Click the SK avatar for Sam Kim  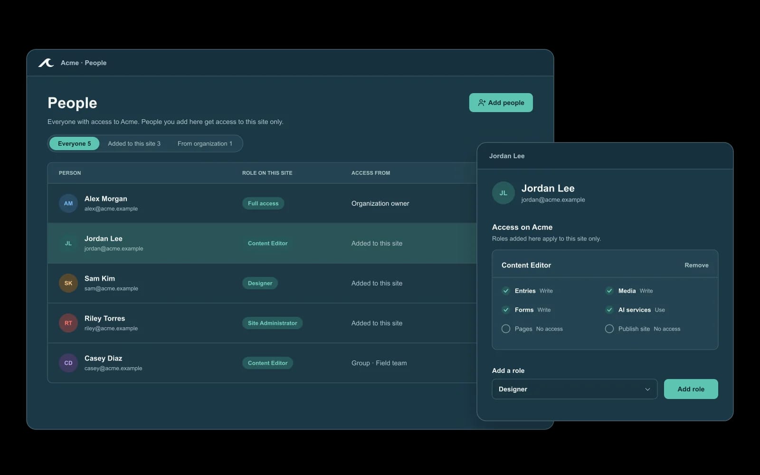click(68, 283)
